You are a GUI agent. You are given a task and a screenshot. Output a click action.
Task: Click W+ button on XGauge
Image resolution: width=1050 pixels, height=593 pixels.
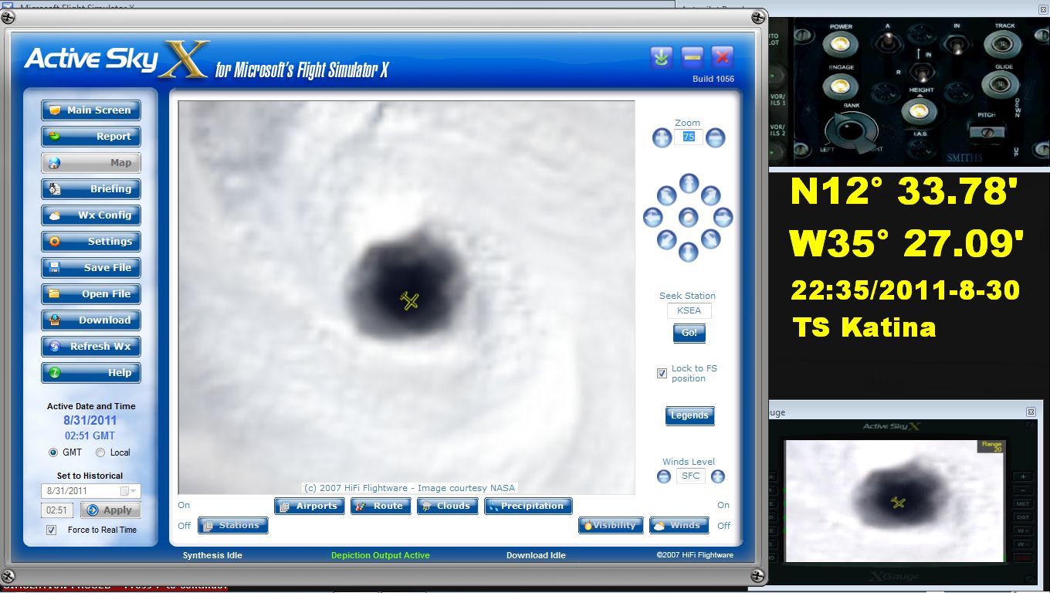1022,530
